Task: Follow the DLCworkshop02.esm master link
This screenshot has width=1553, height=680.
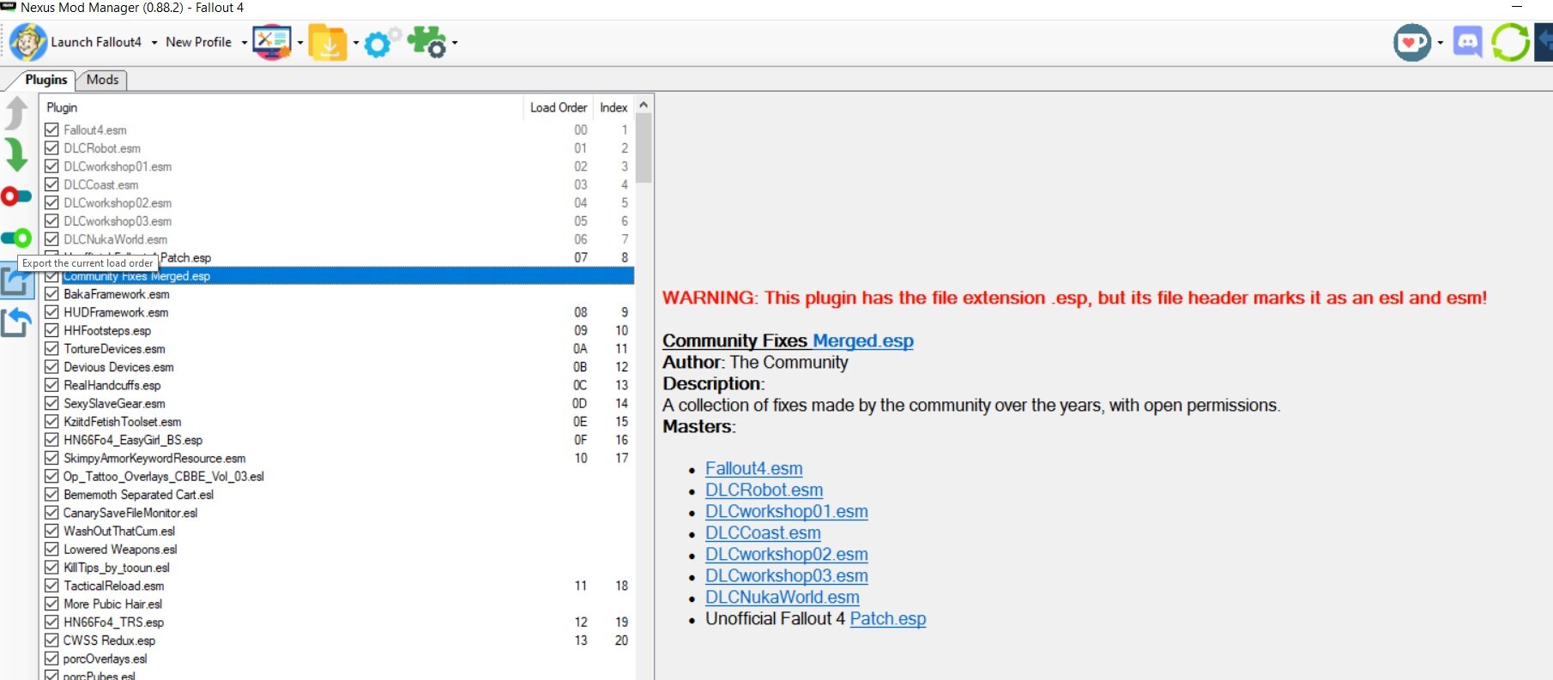Action: point(787,554)
